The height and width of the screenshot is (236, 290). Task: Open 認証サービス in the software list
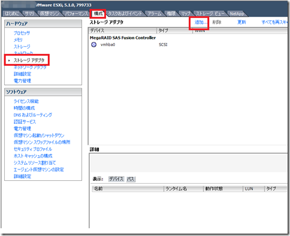[25, 122]
